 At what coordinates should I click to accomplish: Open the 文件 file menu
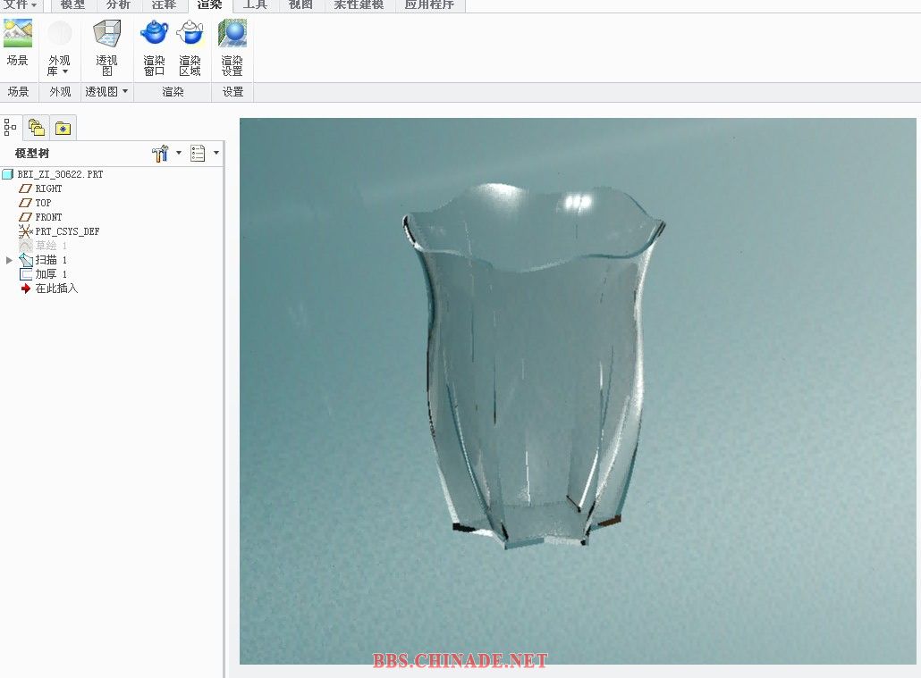coord(20,4)
